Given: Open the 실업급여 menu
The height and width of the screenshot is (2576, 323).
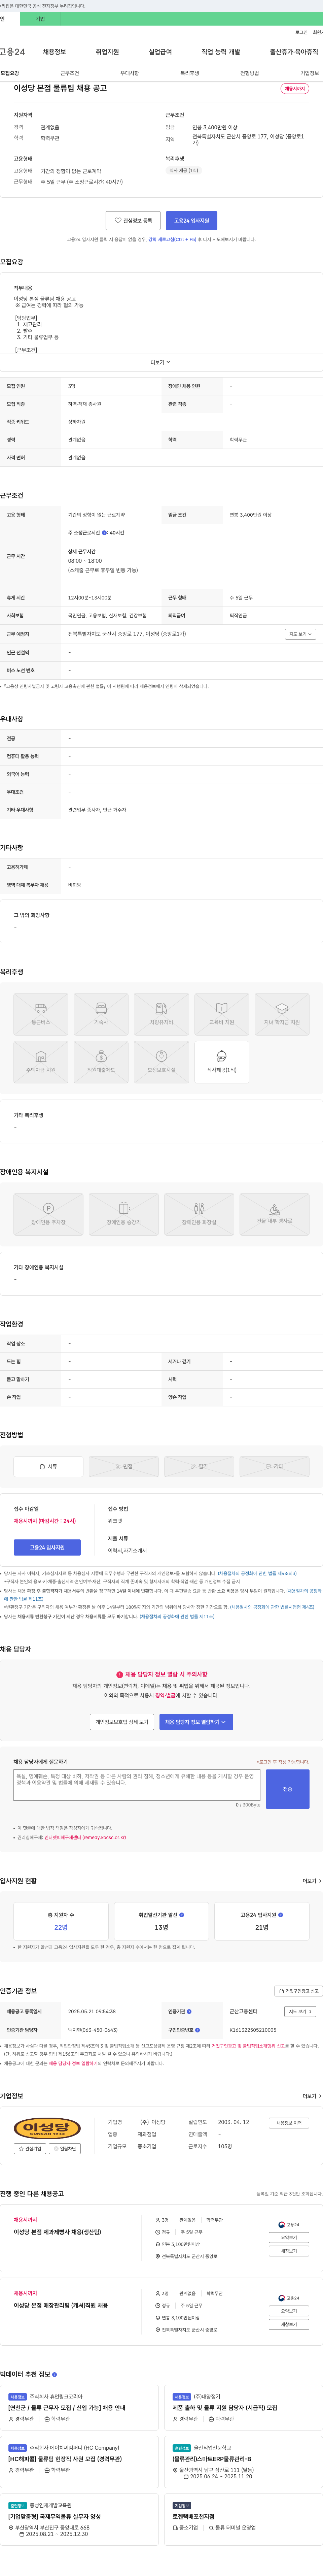Looking at the screenshot, I should pos(160,52).
